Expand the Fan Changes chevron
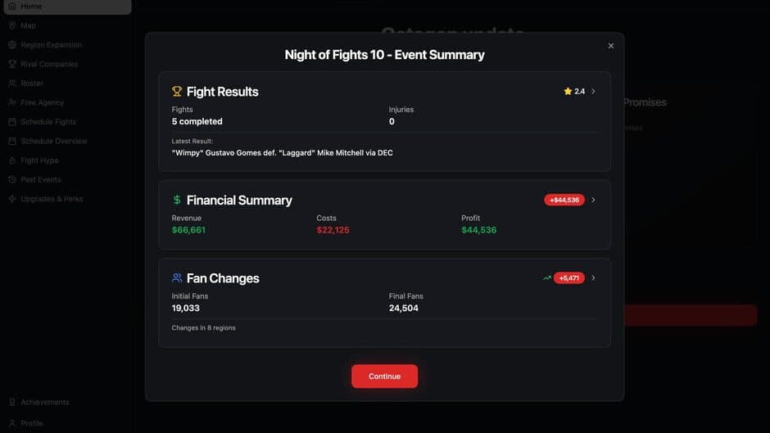 click(594, 278)
